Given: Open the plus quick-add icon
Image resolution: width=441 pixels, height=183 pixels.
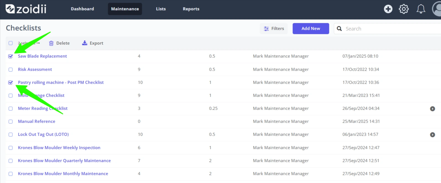Looking at the screenshot, I should point(388,9).
